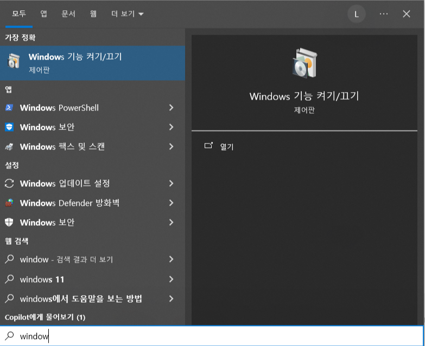Expand arrow for Windows 팩스 및 스캔

171,147
